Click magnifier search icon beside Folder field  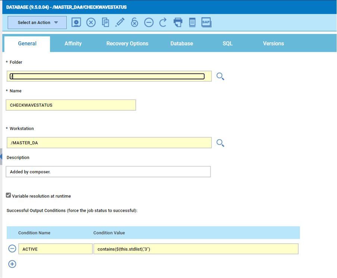220,77
